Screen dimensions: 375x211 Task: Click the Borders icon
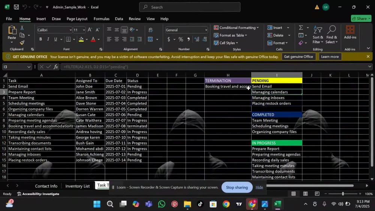coord(68,39)
